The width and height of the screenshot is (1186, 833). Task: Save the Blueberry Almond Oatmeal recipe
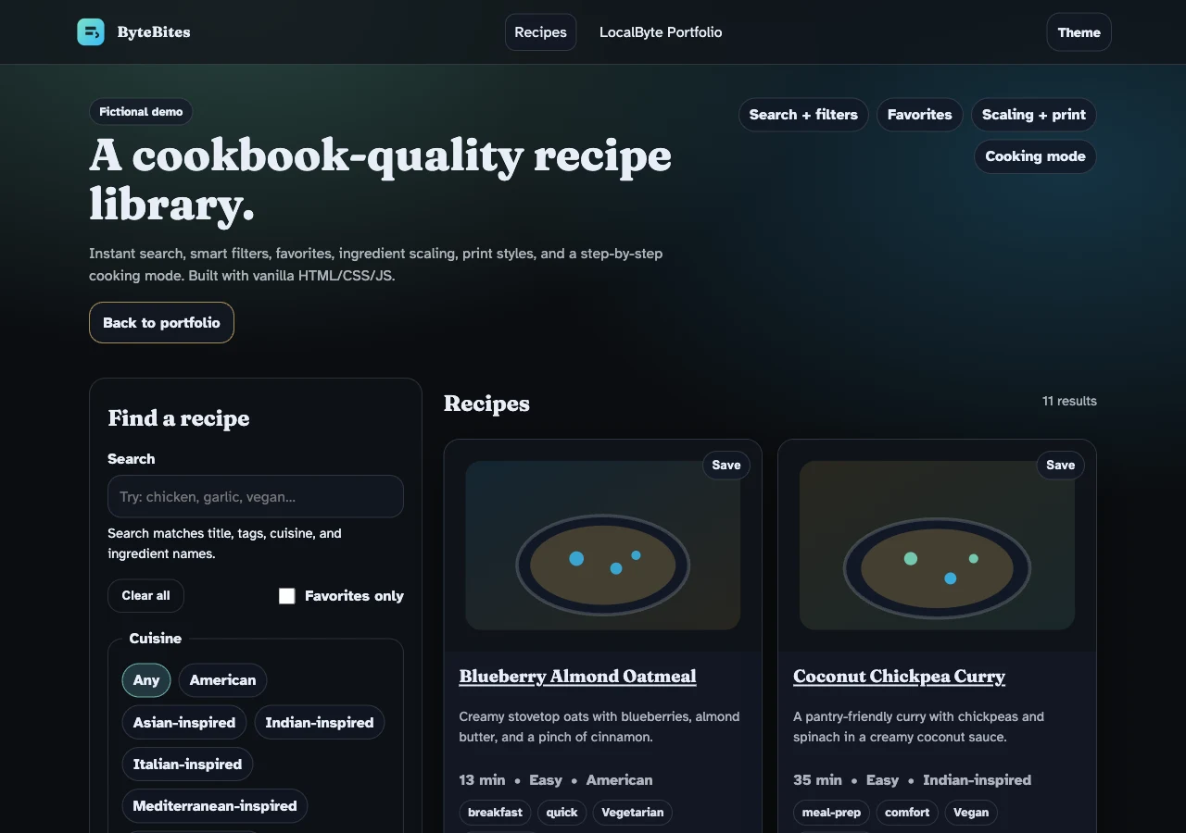click(726, 465)
